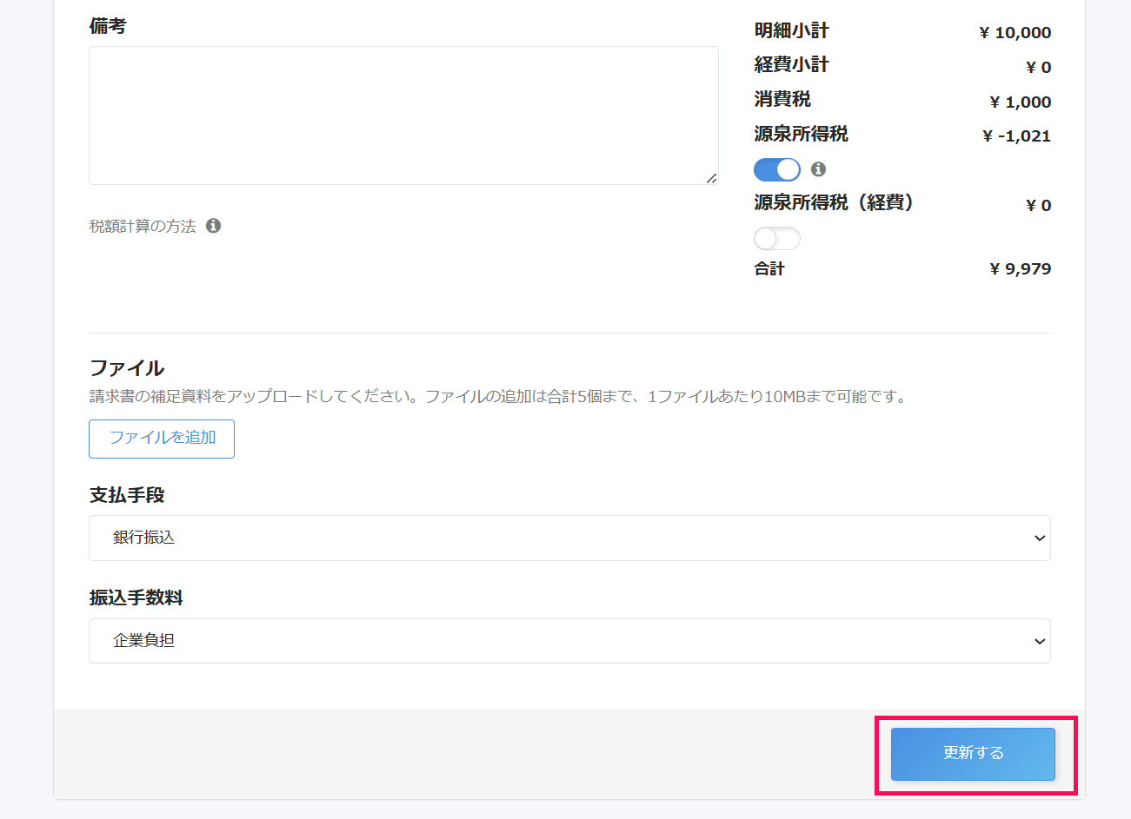Viewport: 1131px width, 819px height.
Task: Click the 合計 amount ¥ 9,979
Action: [1020, 269]
